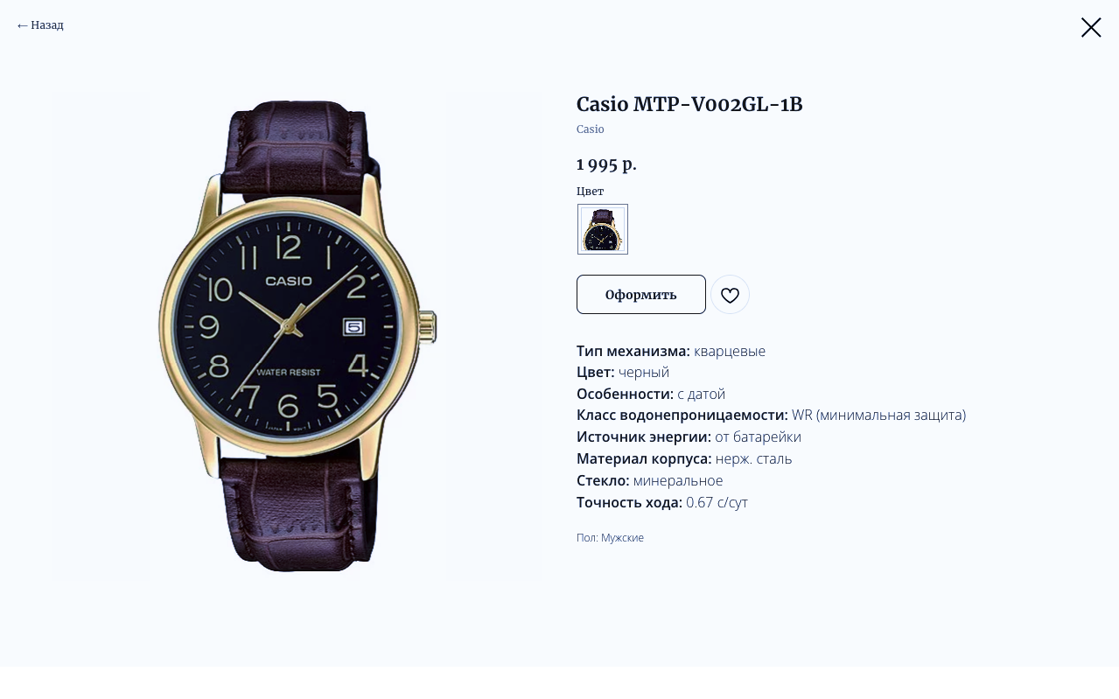The image size is (1119, 699).
Task: Open the Casio brand link below the title
Action: point(591,129)
